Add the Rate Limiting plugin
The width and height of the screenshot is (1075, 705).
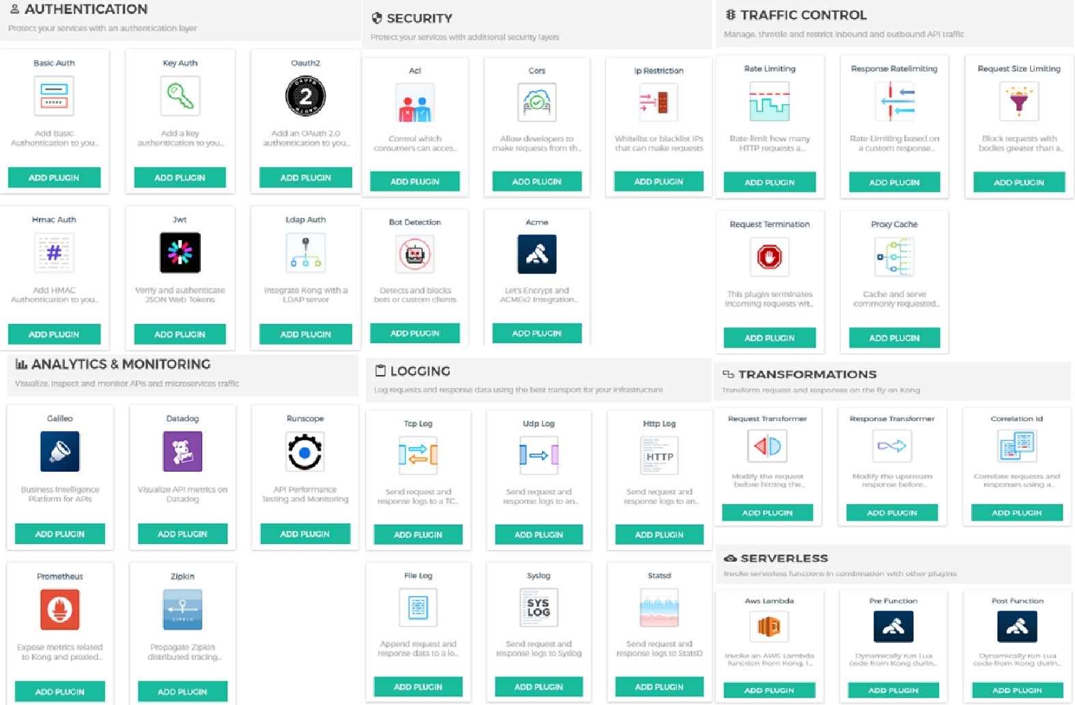click(x=769, y=182)
